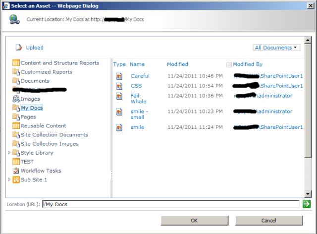Click the Upload document icon
The width and height of the screenshot is (317, 234).
[x=19, y=48]
